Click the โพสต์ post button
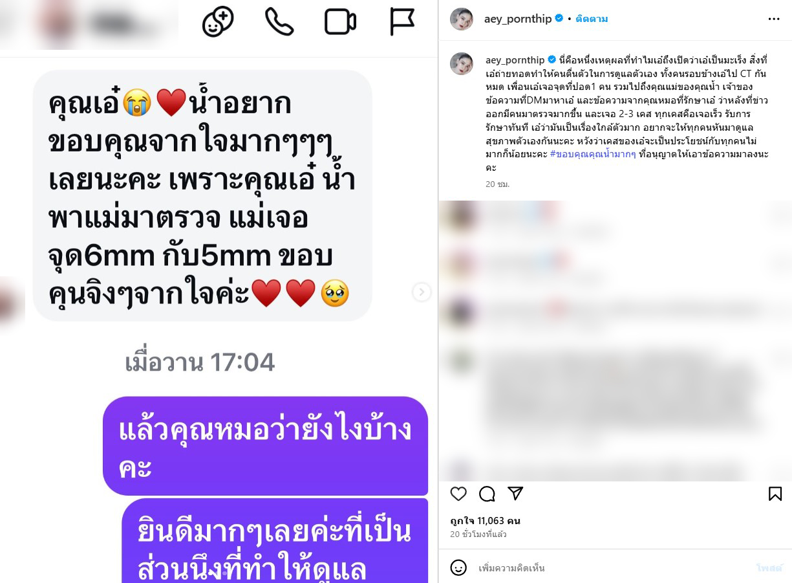The image size is (792, 583). (769, 568)
